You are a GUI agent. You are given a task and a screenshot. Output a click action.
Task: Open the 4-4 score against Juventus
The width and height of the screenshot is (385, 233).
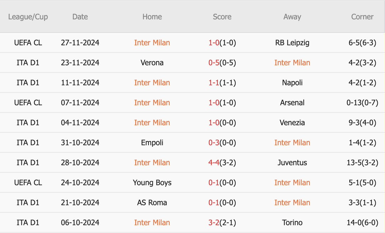coord(214,162)
